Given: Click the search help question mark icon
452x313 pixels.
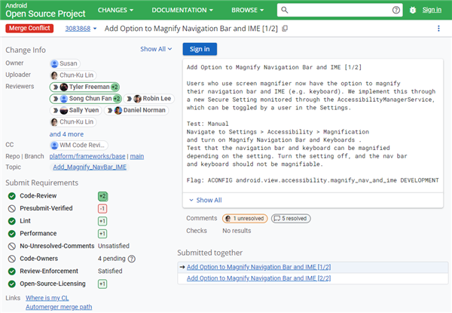Looking at the screenshot, I should pyautogui.click(x=396, y=10).
